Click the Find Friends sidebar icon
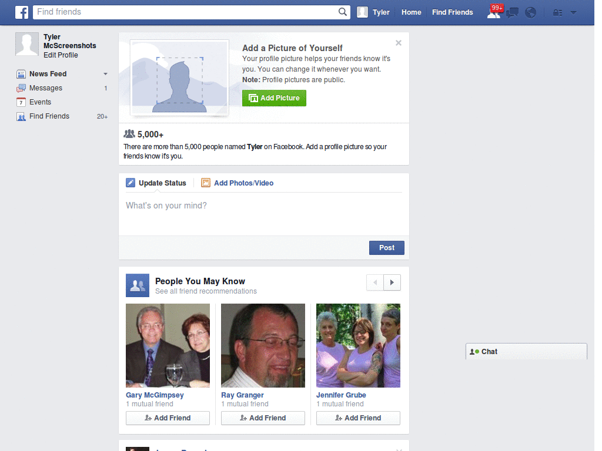The width and height of the screenshot is (602, 451). pos(21,117)
